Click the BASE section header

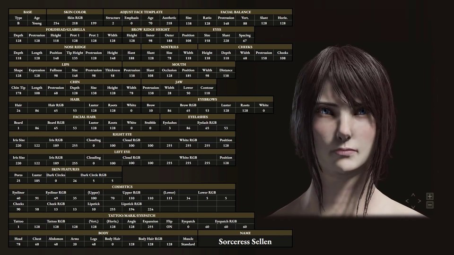(27, 12)
